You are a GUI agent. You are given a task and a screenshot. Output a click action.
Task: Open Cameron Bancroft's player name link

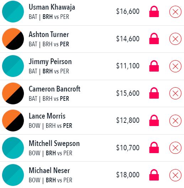54,89
